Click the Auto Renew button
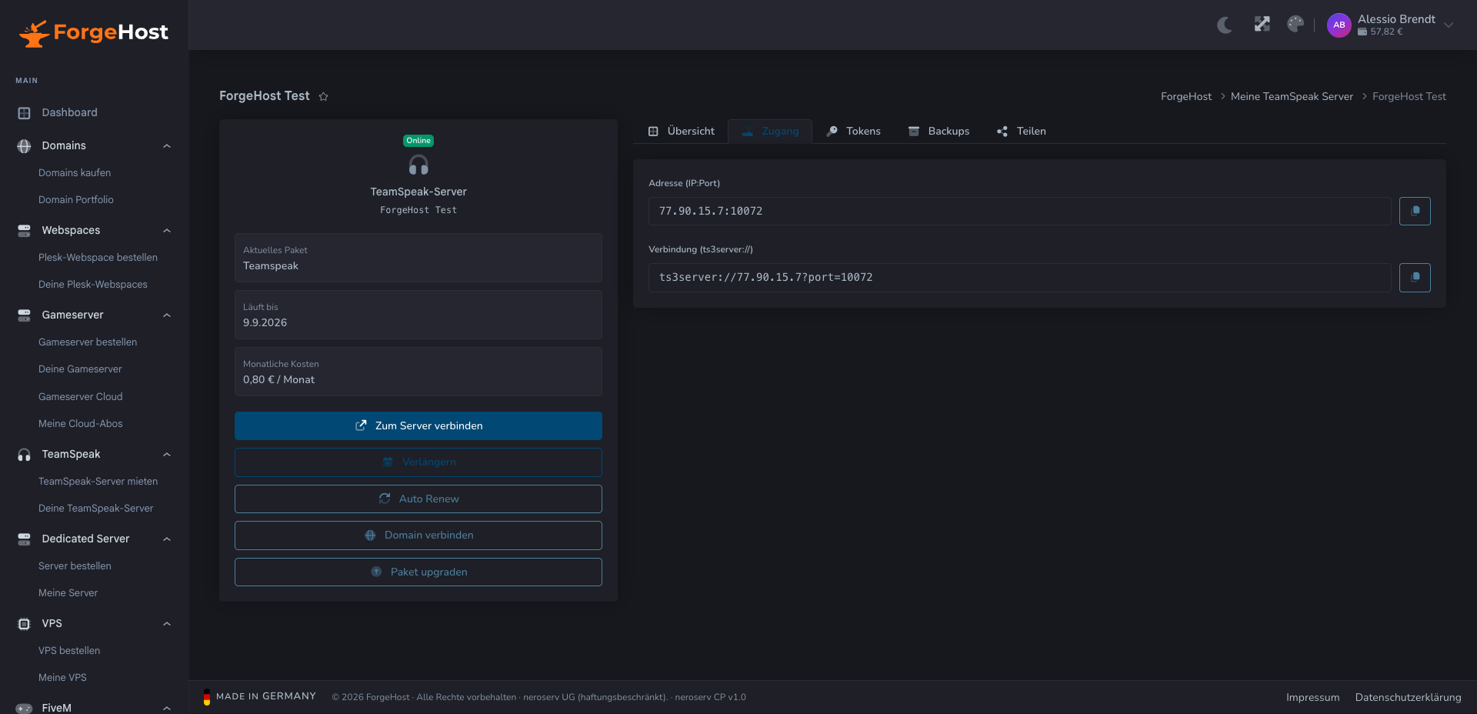Viewport: 1477px width, 714px height. pos(418,499)
